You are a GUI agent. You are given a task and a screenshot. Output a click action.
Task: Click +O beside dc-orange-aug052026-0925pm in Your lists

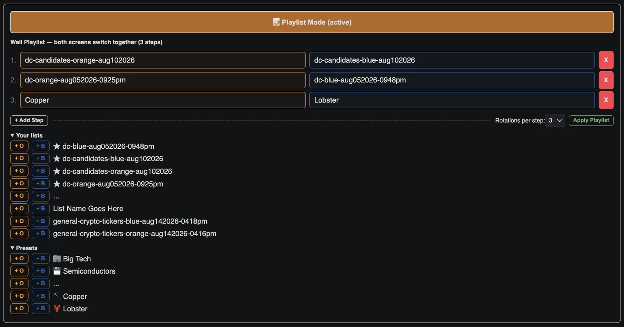click(19, 183)
